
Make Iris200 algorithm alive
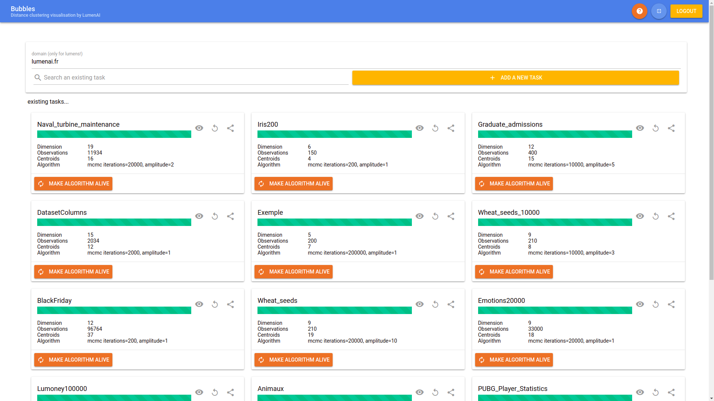tap(294, 184)
